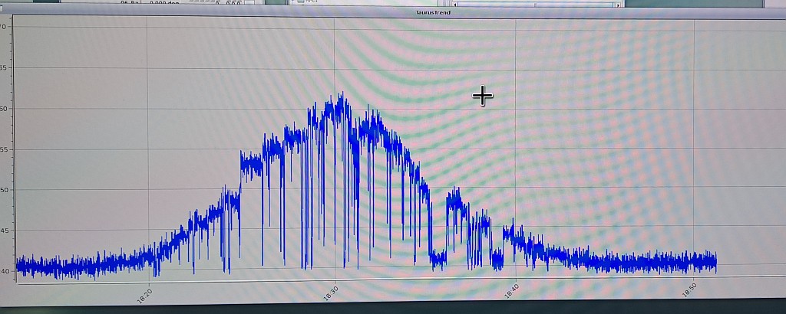Click the 45 value on Y axis

3,231
